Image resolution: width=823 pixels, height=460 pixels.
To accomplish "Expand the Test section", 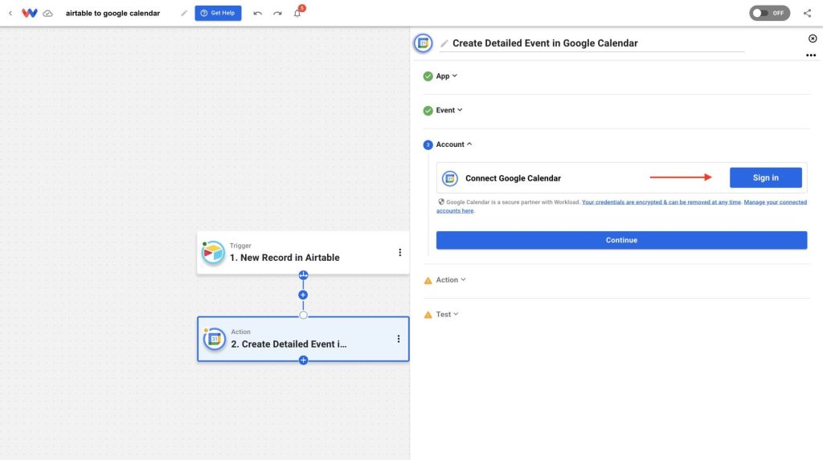I will coord(447,314).
